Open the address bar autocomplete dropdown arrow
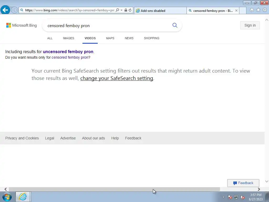 (121, 10)
